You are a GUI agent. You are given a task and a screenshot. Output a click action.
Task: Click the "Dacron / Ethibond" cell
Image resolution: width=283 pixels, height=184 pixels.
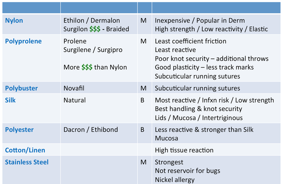pos(90,130)
